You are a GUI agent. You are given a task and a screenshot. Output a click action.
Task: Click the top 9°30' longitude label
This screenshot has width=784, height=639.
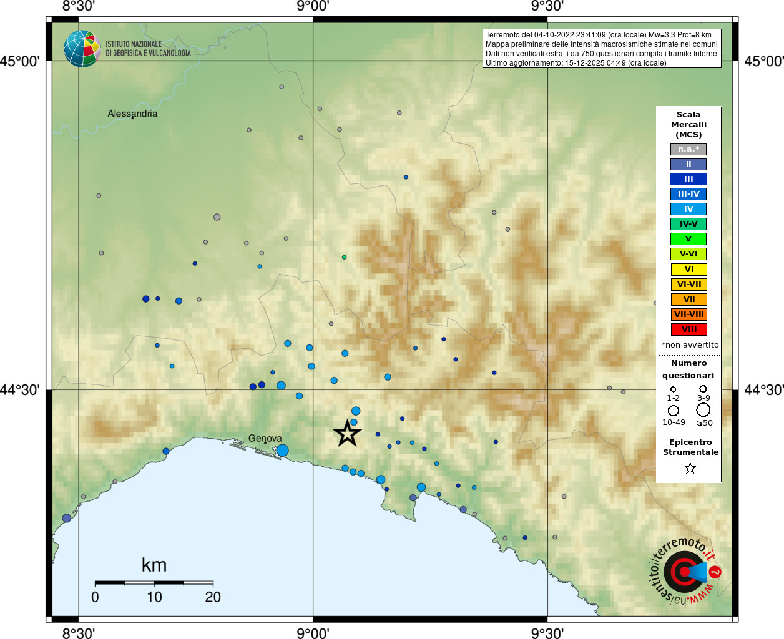[547, 6]
